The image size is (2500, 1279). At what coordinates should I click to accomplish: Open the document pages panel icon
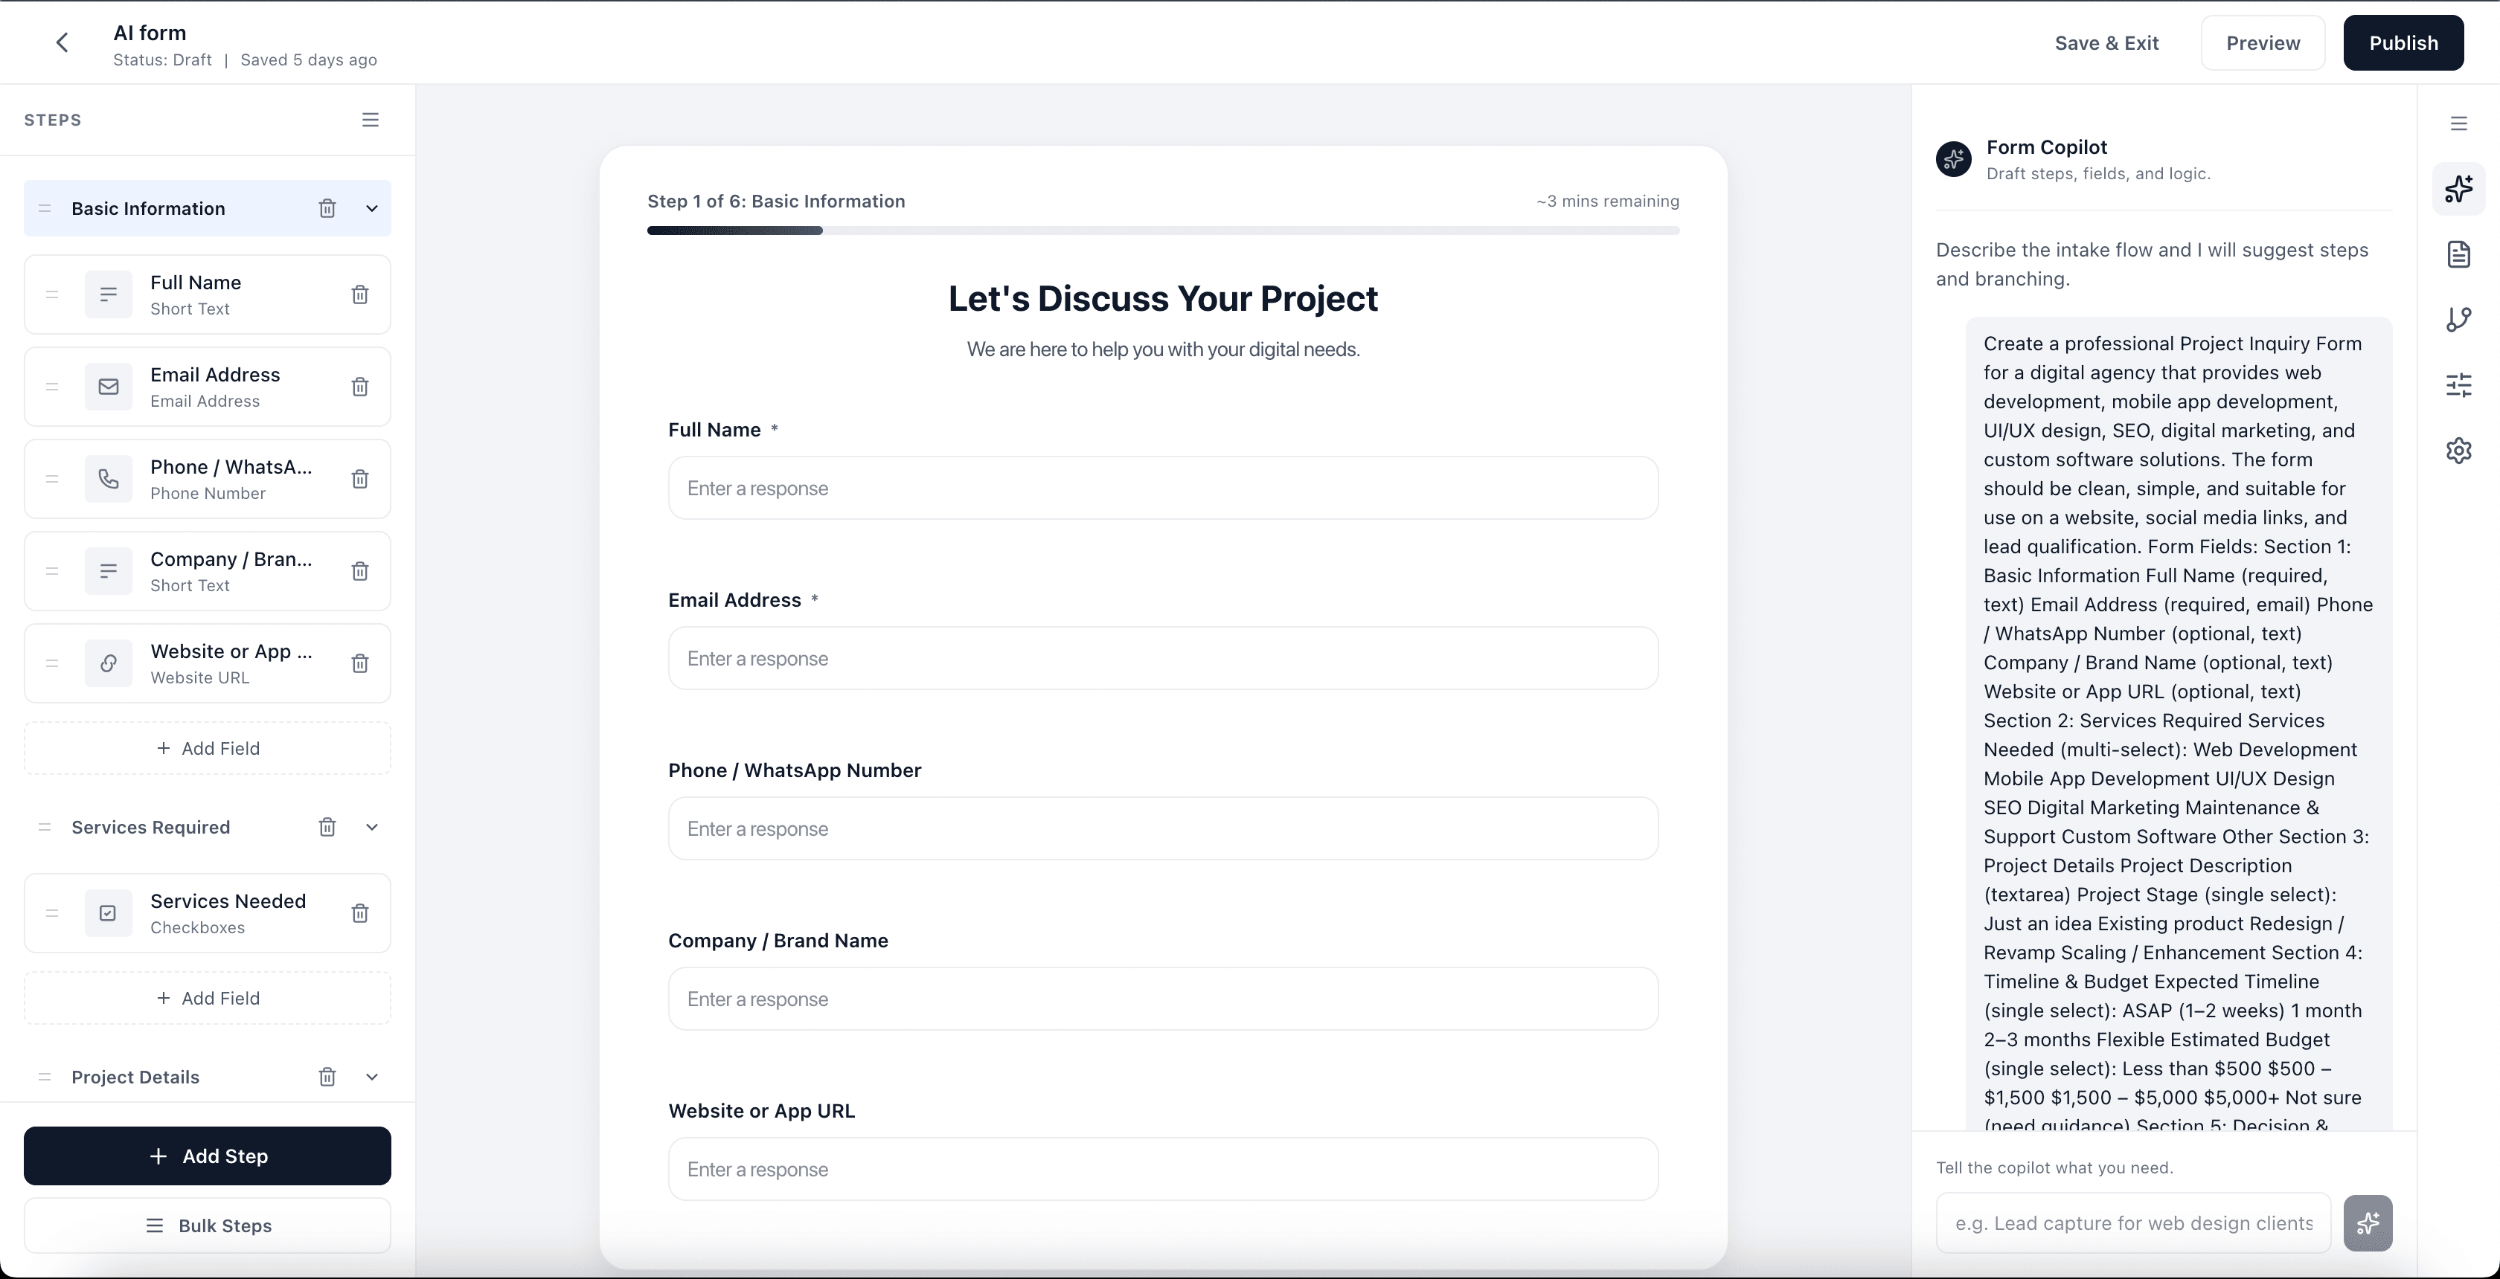(x=2459, y=254)
